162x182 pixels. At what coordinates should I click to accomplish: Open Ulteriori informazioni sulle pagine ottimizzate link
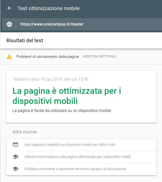tap(78, 157)
